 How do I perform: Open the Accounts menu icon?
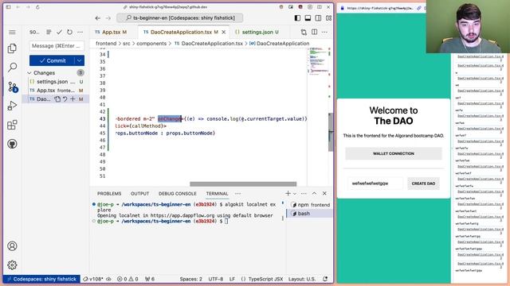point(12,246)
